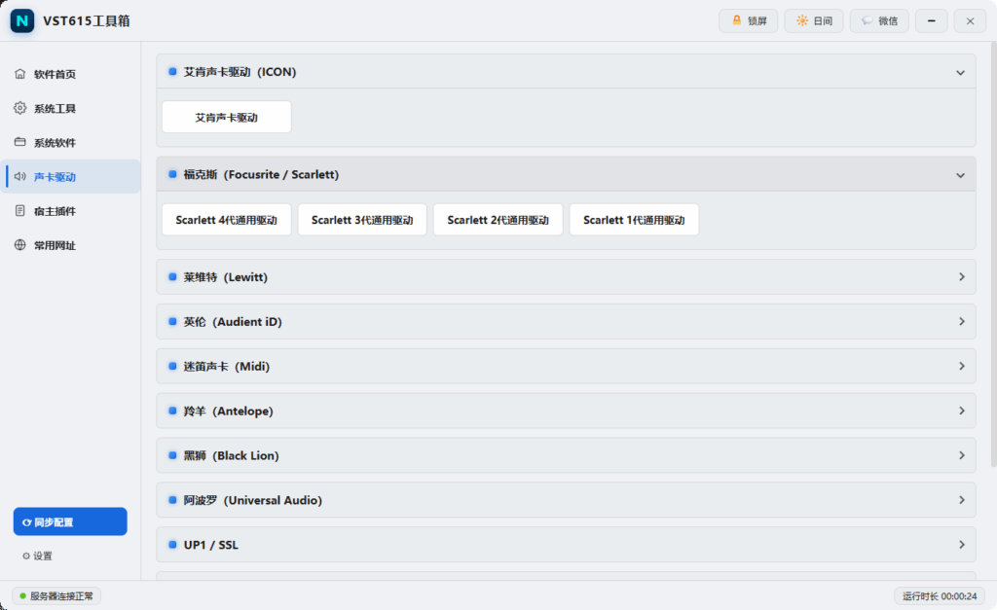Click the VST615工具箱 title text
997x610 pixels.
[x=87, y=21]
